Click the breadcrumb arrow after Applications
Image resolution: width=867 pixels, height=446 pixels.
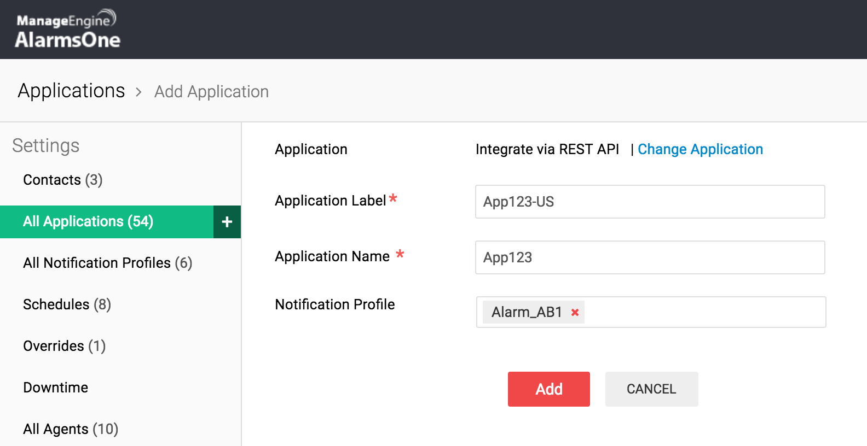(x=139, y=92)
